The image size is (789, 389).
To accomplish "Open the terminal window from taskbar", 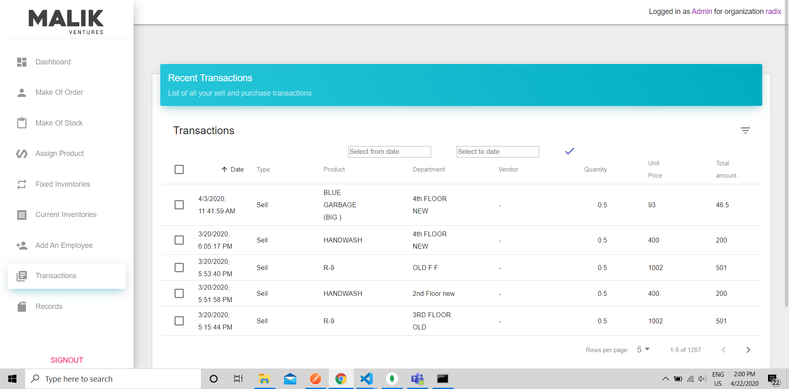I will pos(443,379).
